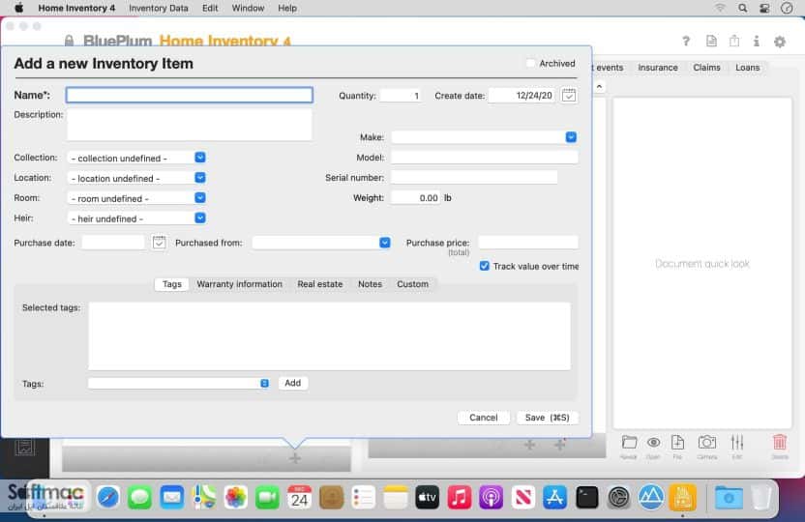Click the Weight field
The height and width of the screenshot is (522, 805).
415,197
